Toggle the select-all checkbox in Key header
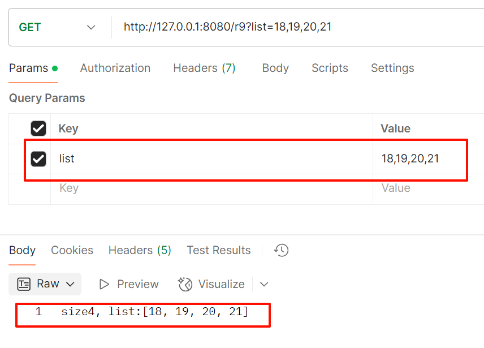Image resolution: width=484 pixels, height=348 pixels. click(38, 128)
